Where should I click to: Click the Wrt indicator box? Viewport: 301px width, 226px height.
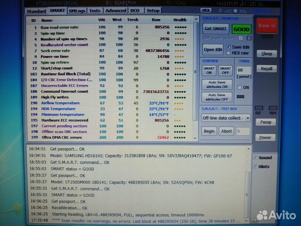[273, 108]
